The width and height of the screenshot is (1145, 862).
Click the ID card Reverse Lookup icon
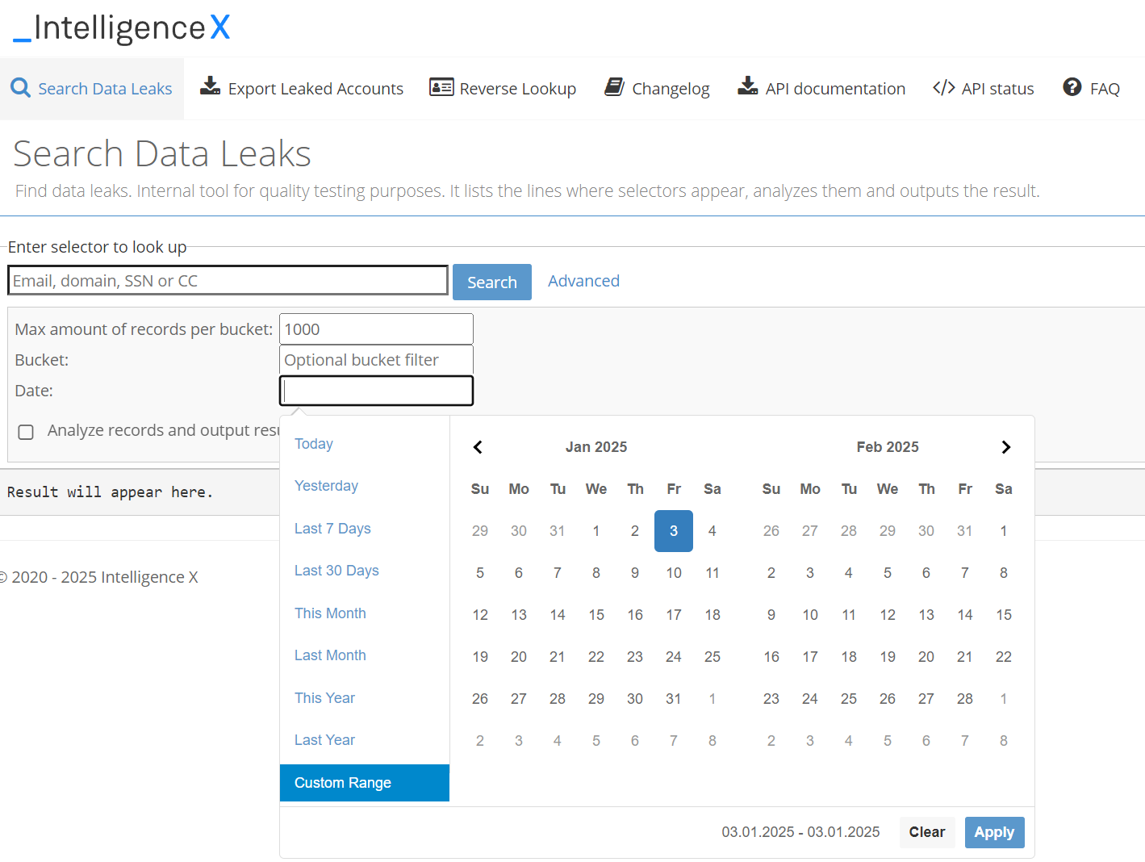[x=441, y=87]
